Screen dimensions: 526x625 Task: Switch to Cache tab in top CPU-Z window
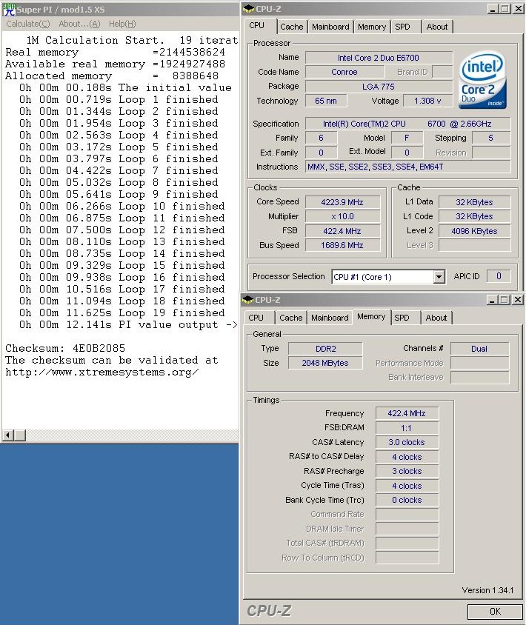(x=291, y=27)
